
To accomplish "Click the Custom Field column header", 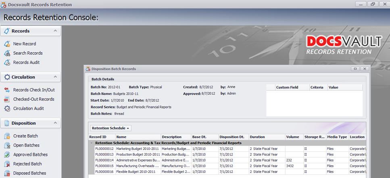I will click(x=292, y=87).
